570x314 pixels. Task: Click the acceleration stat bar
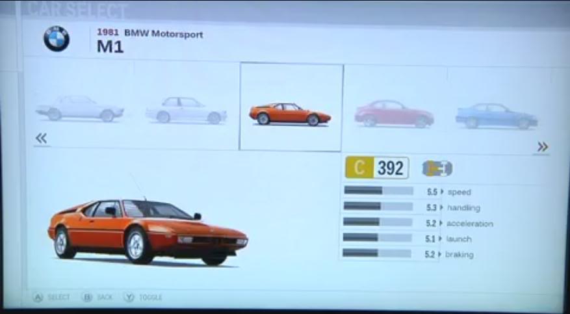(378, 222)
